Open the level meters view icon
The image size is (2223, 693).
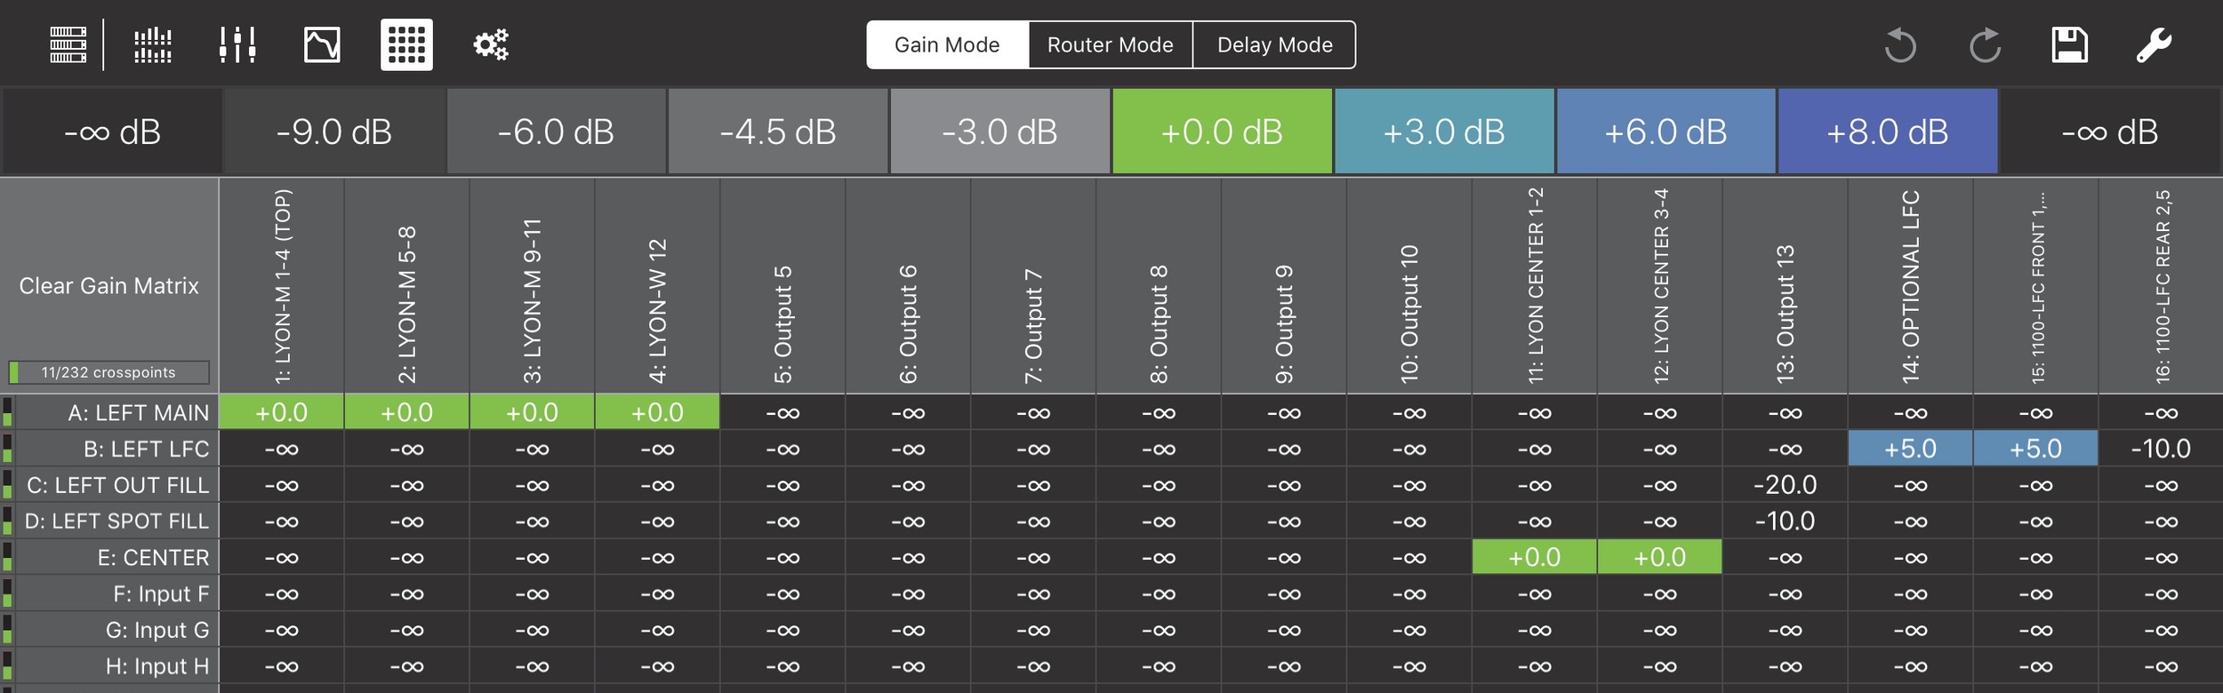[153, 44]
